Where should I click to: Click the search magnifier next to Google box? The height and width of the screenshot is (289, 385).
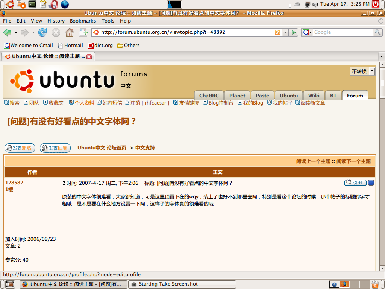click(x=377, y=32)
